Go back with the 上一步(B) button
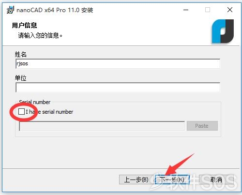The height and width of the screenshot is (195, 242). (136, 180)
